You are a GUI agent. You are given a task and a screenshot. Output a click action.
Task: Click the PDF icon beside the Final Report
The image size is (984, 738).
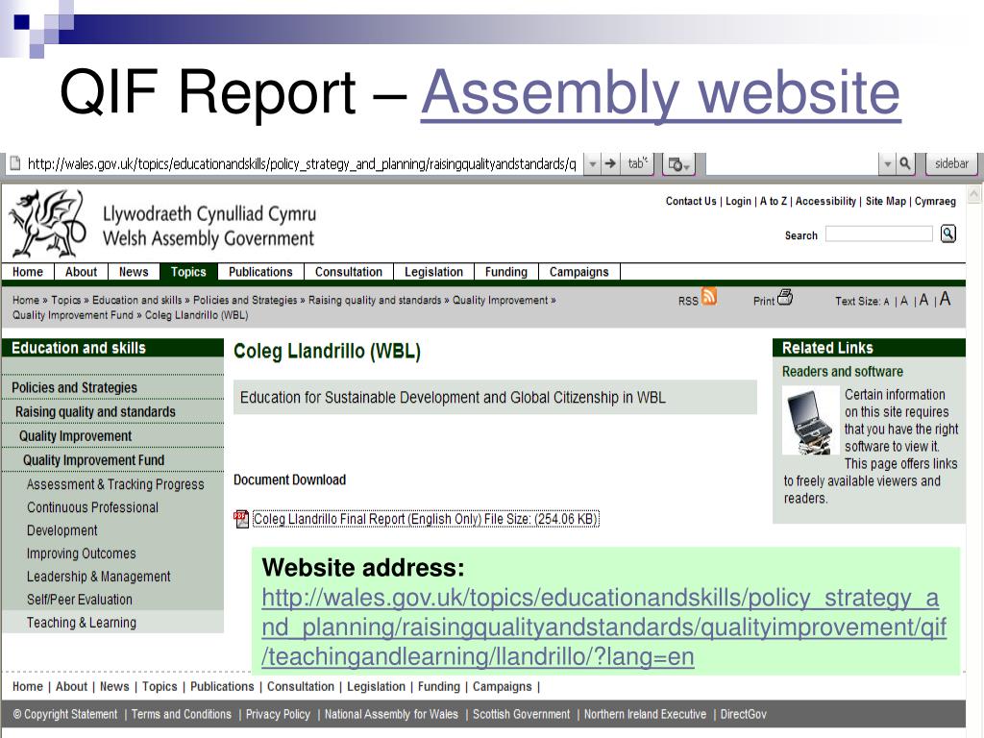[241, 519]
